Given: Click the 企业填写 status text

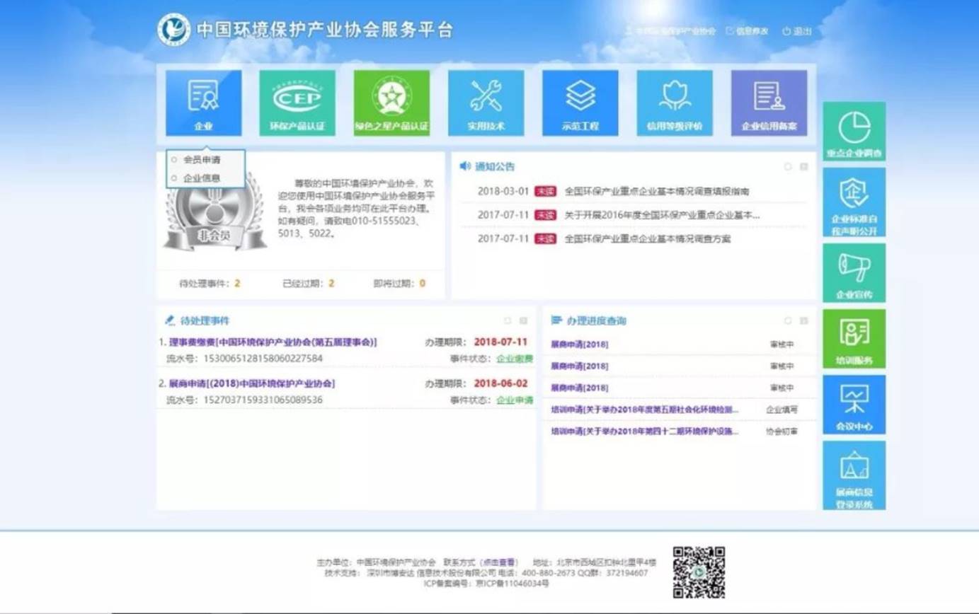Looking at the screenshot, I should point(782,410).
